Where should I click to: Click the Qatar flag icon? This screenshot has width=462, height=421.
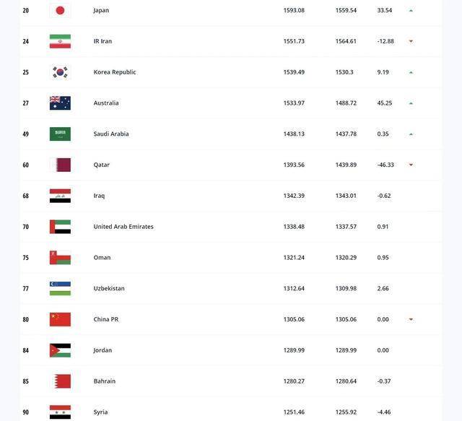pos(60,165)
